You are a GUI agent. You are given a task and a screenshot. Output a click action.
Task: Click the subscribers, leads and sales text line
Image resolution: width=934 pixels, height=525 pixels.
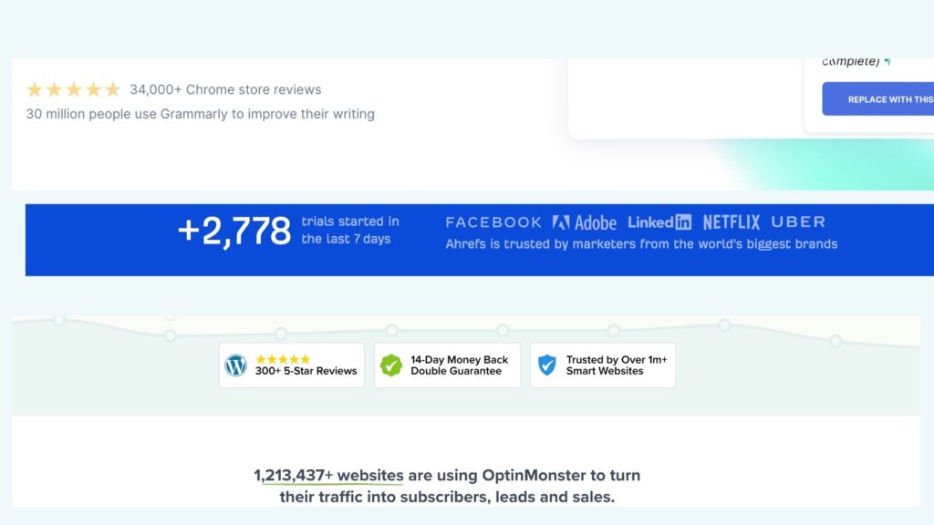point(447,497)
